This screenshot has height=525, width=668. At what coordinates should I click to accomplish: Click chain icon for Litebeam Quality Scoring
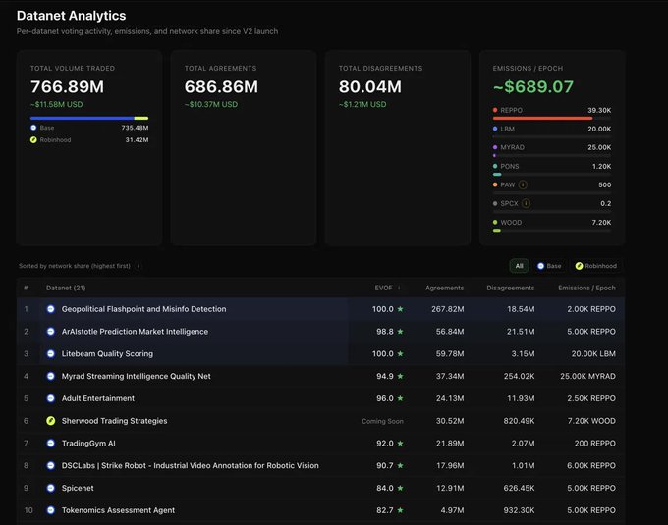click(51, 353)
